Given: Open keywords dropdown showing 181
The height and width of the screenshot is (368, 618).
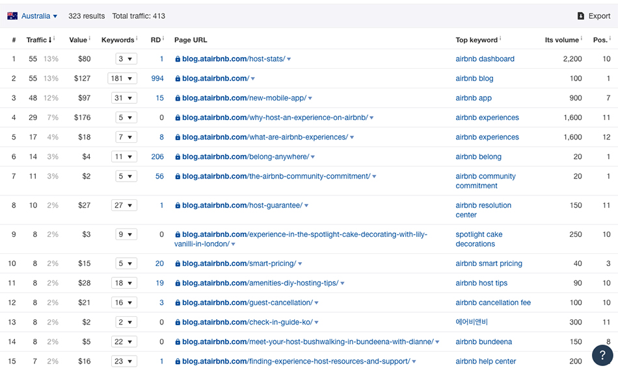Looking at the screenshot, I should pos(122,79).
